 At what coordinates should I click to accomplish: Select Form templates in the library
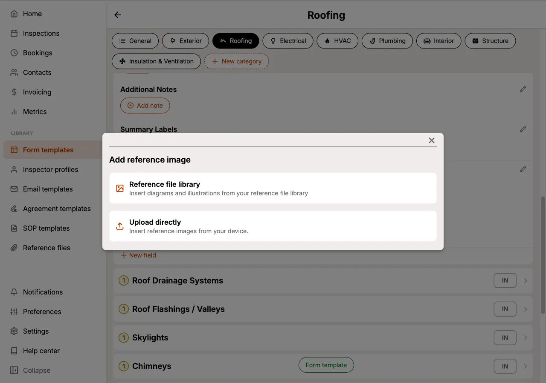[x=53, y=150]
